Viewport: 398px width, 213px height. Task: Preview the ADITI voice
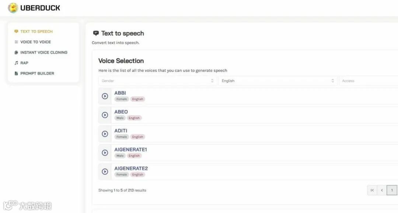(x=105, y=134)
